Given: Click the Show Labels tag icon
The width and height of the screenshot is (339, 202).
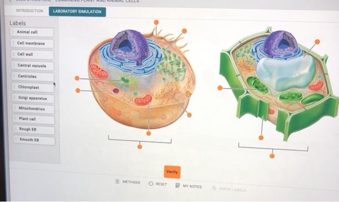Looking at the screenshot, I should pos(214,188).
